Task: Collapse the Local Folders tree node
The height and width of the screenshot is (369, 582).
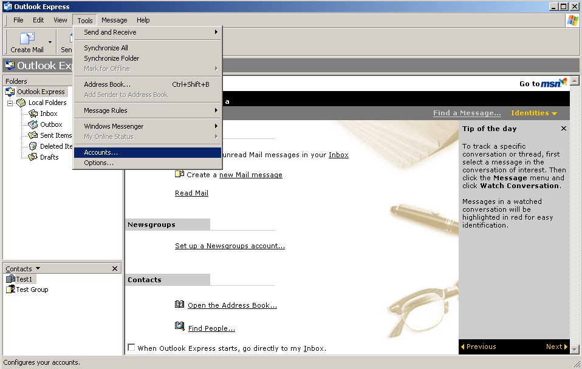Action: (x=10, y=103)
